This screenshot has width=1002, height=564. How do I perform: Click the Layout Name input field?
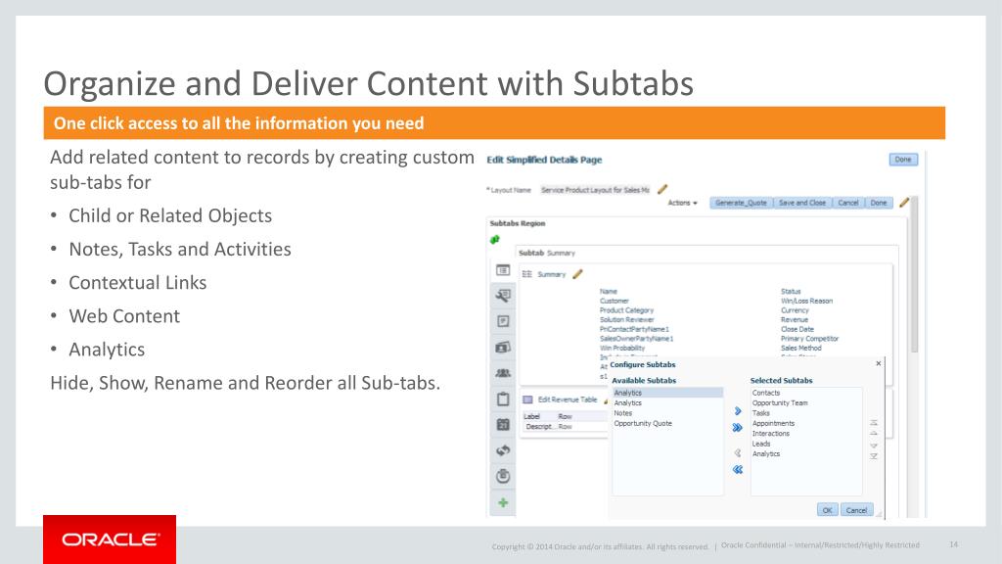[x=596, y=190]
